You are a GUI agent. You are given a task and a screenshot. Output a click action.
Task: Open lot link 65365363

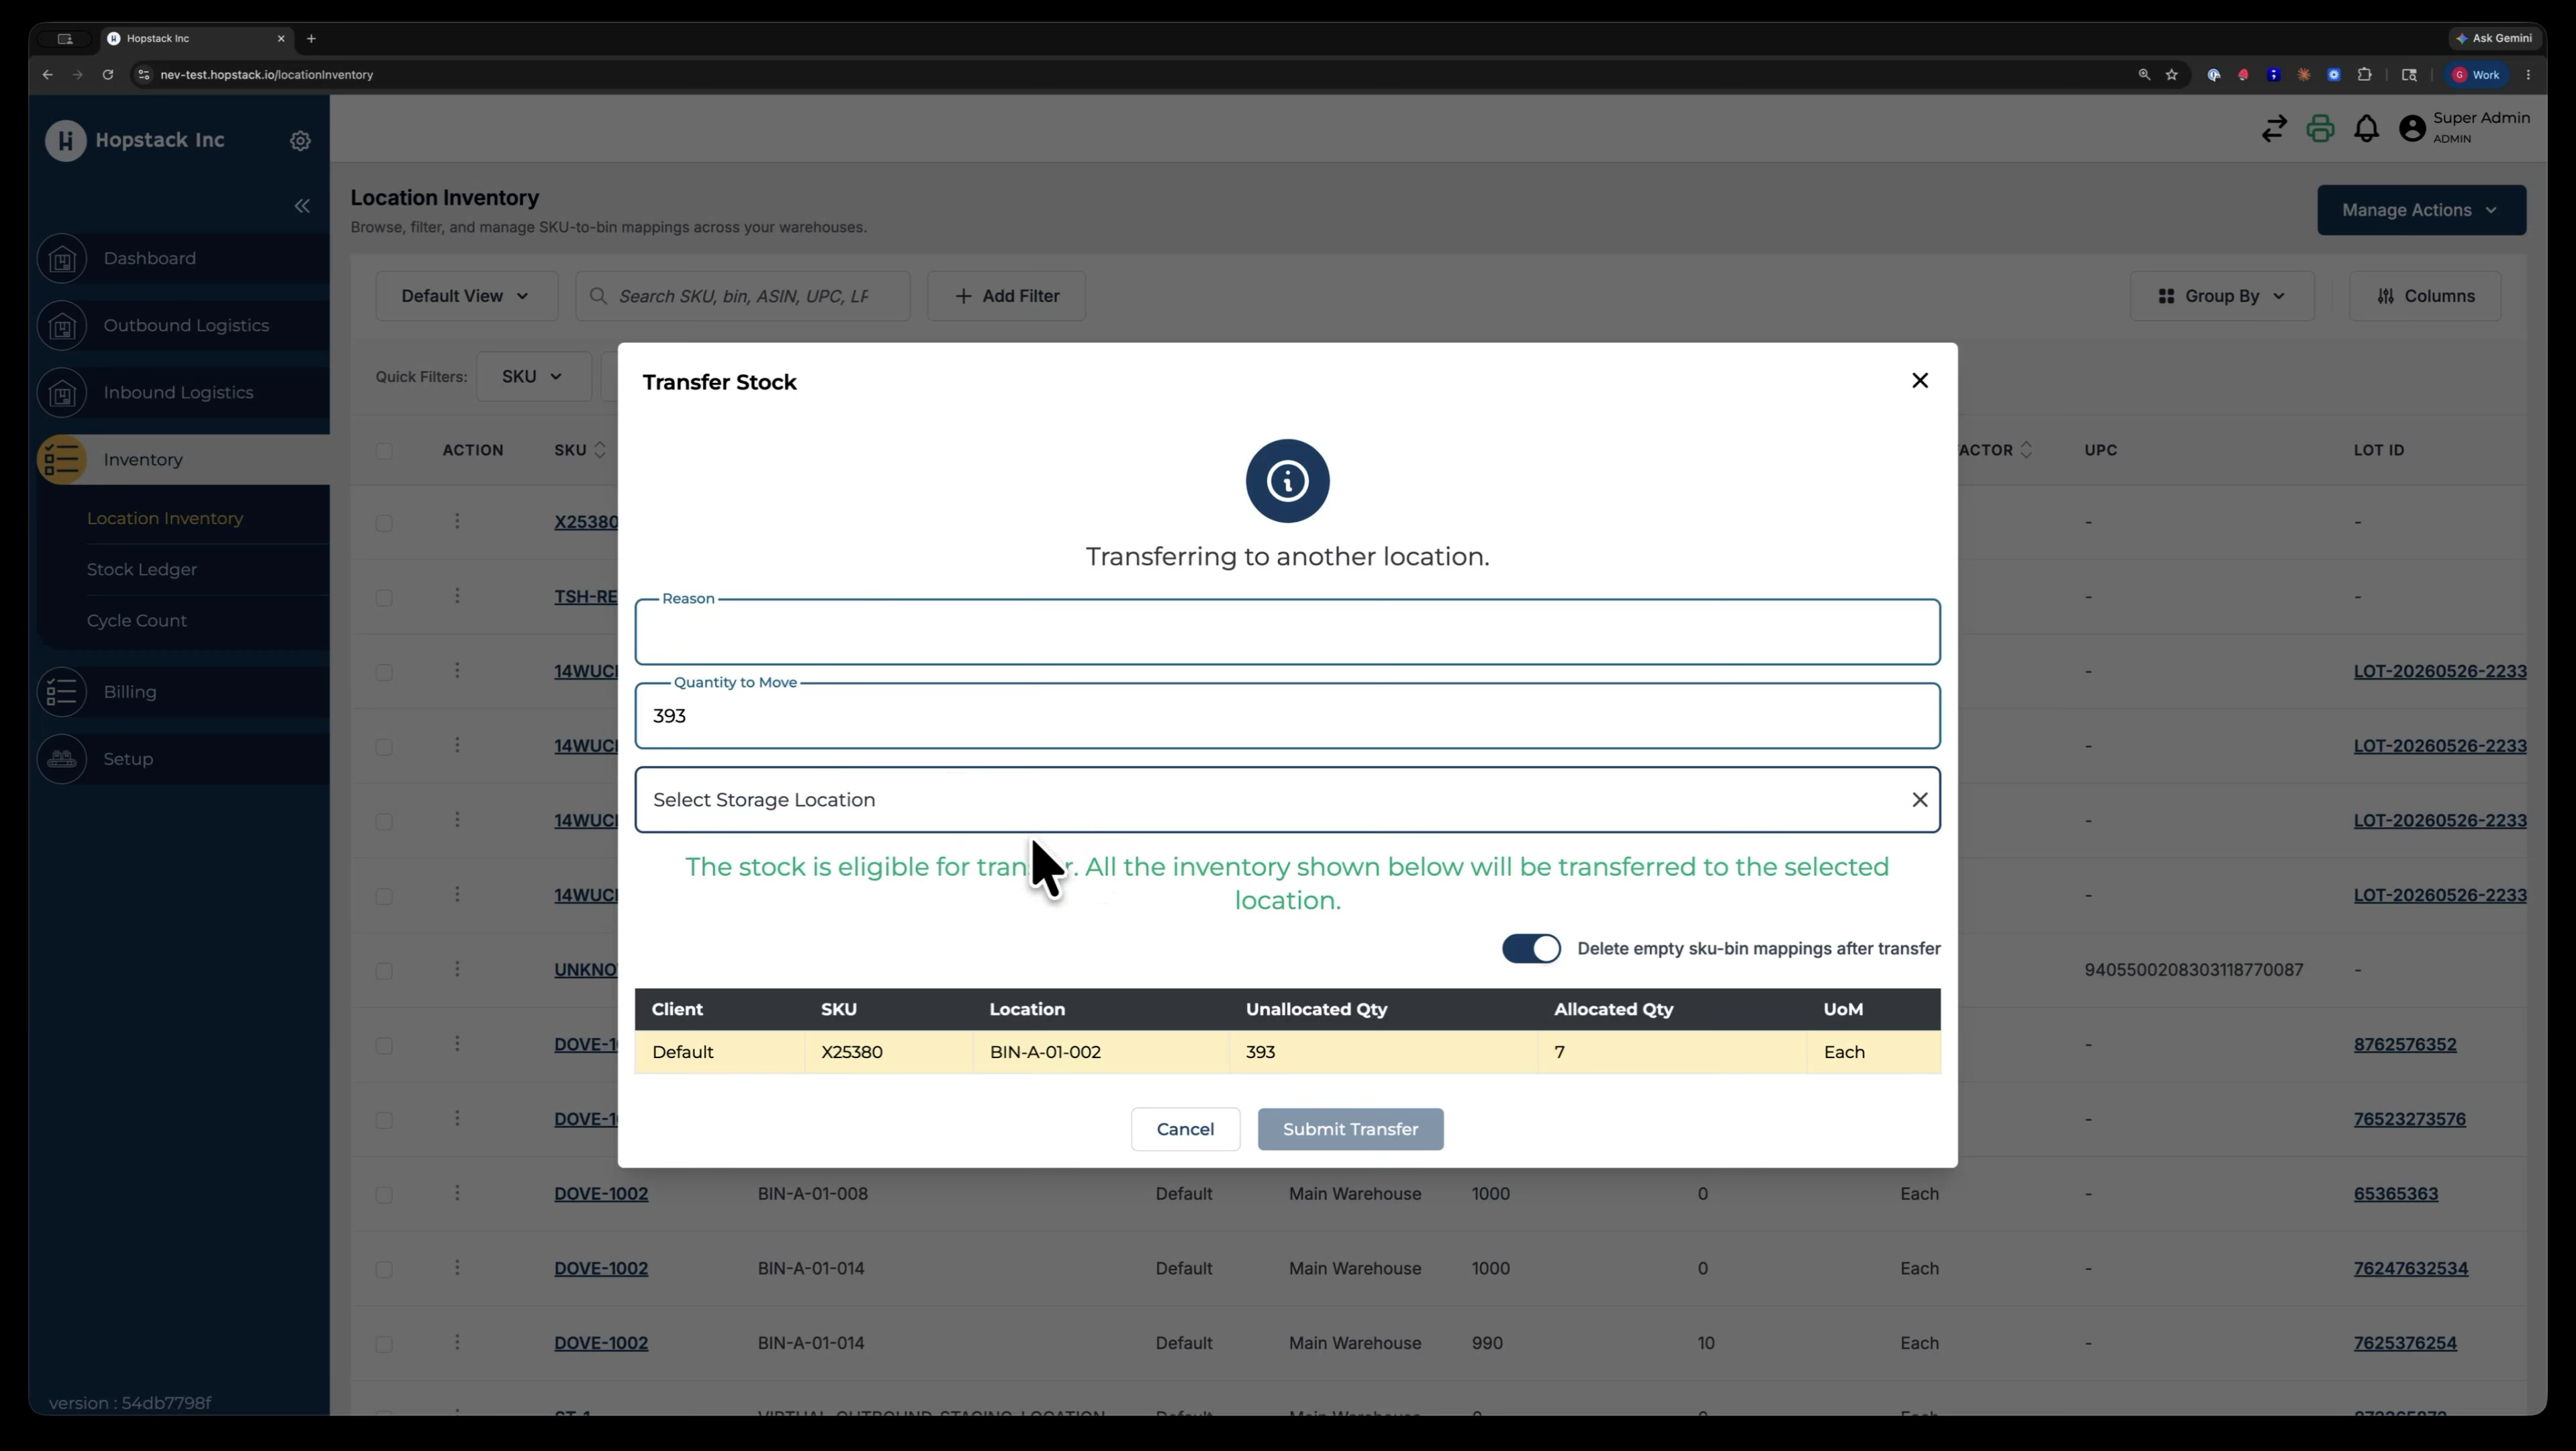(x=2395, y=1193)
